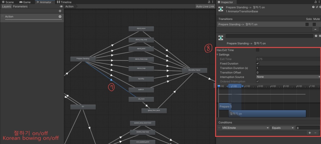321x144 pixels.
Task: Click the transition icon beside Inspector header title
Action: [x=221, y=9]
